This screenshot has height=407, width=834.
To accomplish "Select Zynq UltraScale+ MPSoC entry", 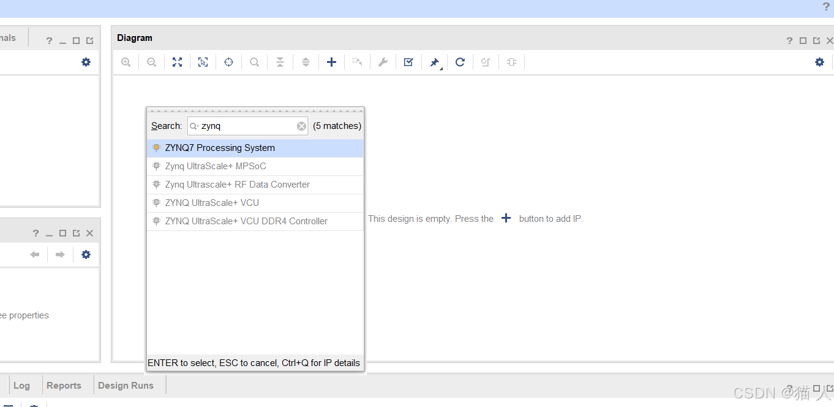I will pos(255,166).
